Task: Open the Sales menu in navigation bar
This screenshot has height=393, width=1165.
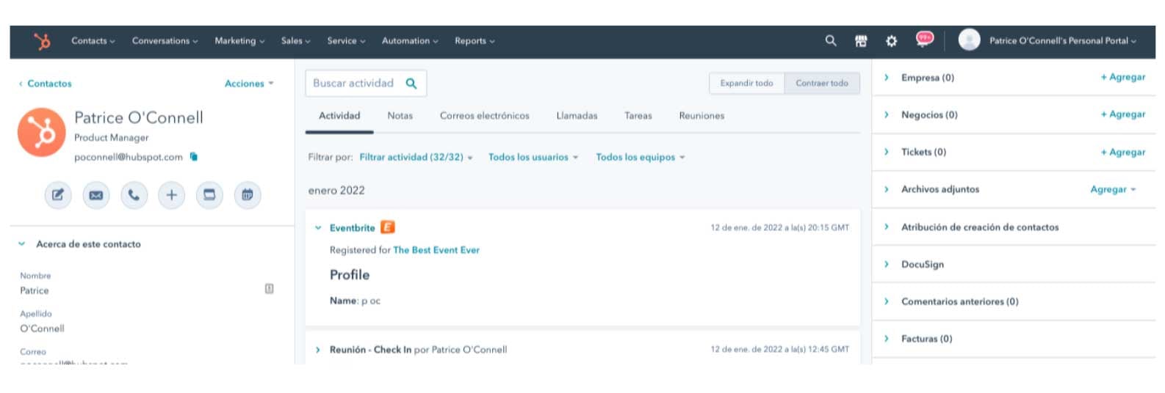Action: 295,41
